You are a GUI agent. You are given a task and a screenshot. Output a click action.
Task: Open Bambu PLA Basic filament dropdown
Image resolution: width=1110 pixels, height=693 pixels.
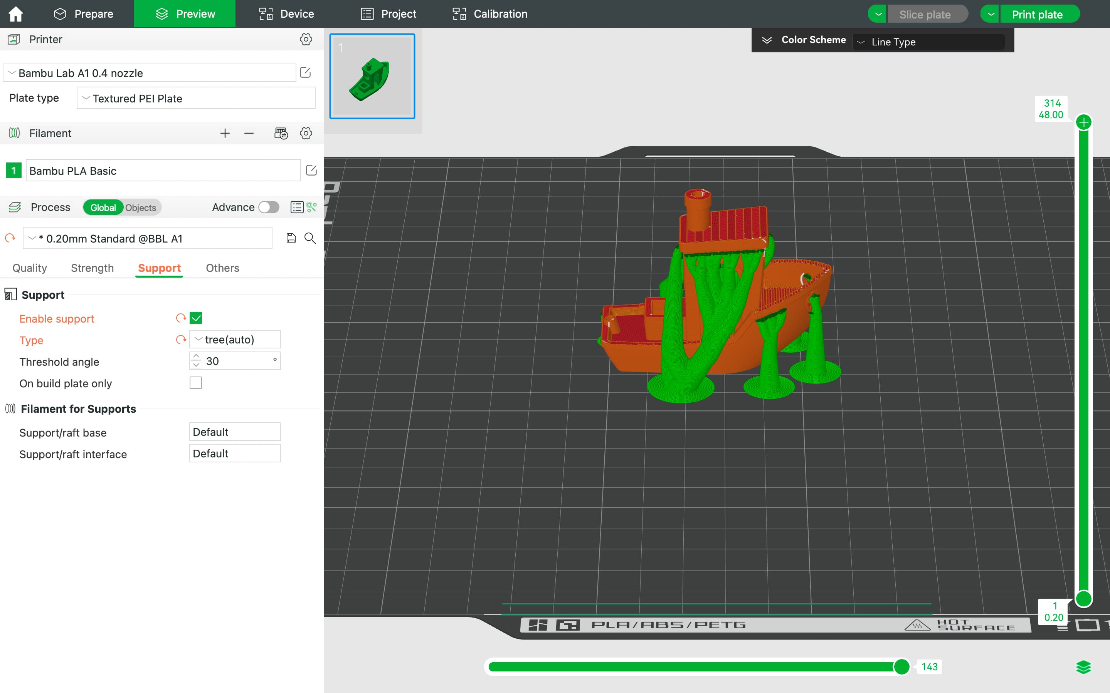[x=163, y=171]
